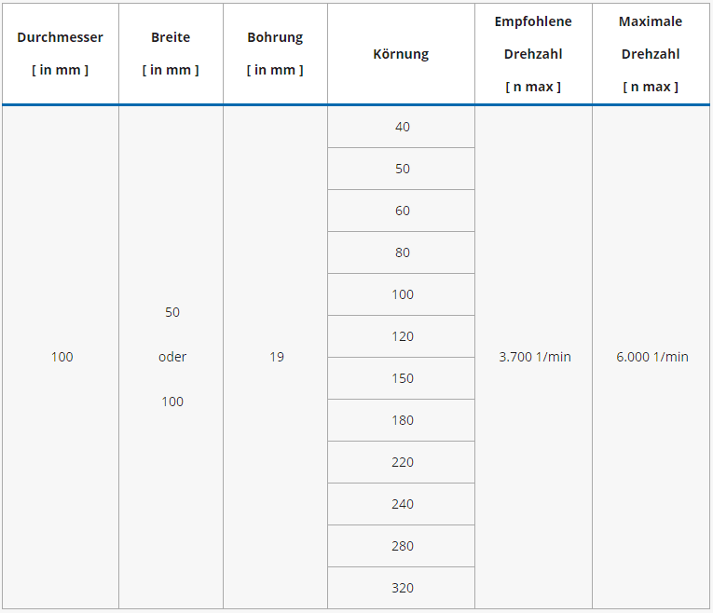The image size is (713, 613).
Task: Select the grit 80 cell
Action: point(402,252)
